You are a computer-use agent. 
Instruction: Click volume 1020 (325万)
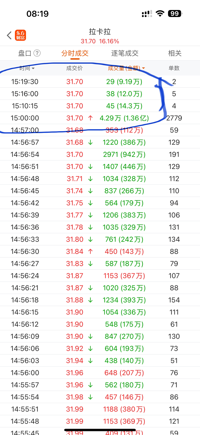(x=124, y=288)
